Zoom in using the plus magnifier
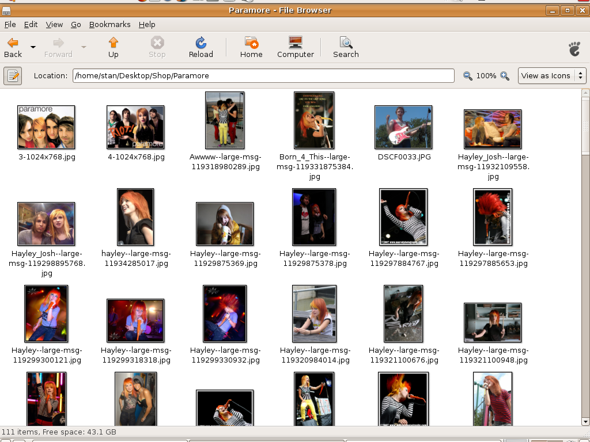The image size is (590, 442). click(505, 76)
